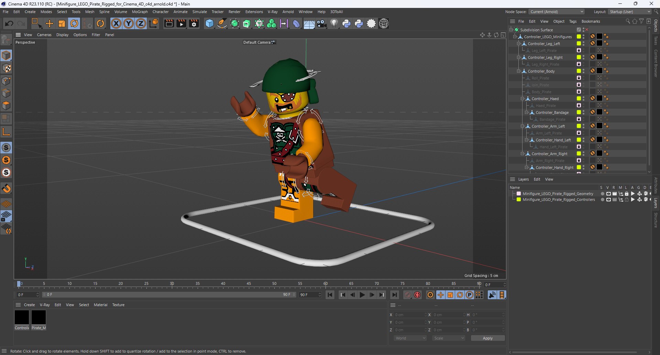Click pink color swatch of Geometry layer

(519, 194)
